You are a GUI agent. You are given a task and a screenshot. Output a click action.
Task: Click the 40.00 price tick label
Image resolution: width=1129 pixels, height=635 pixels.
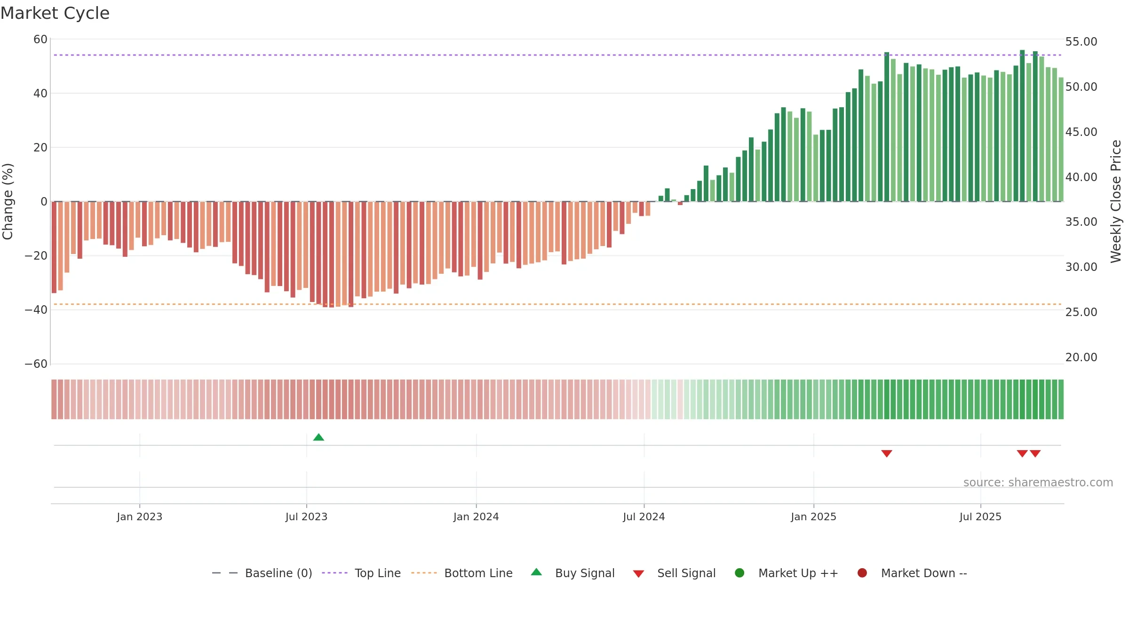coord(1081,177)
